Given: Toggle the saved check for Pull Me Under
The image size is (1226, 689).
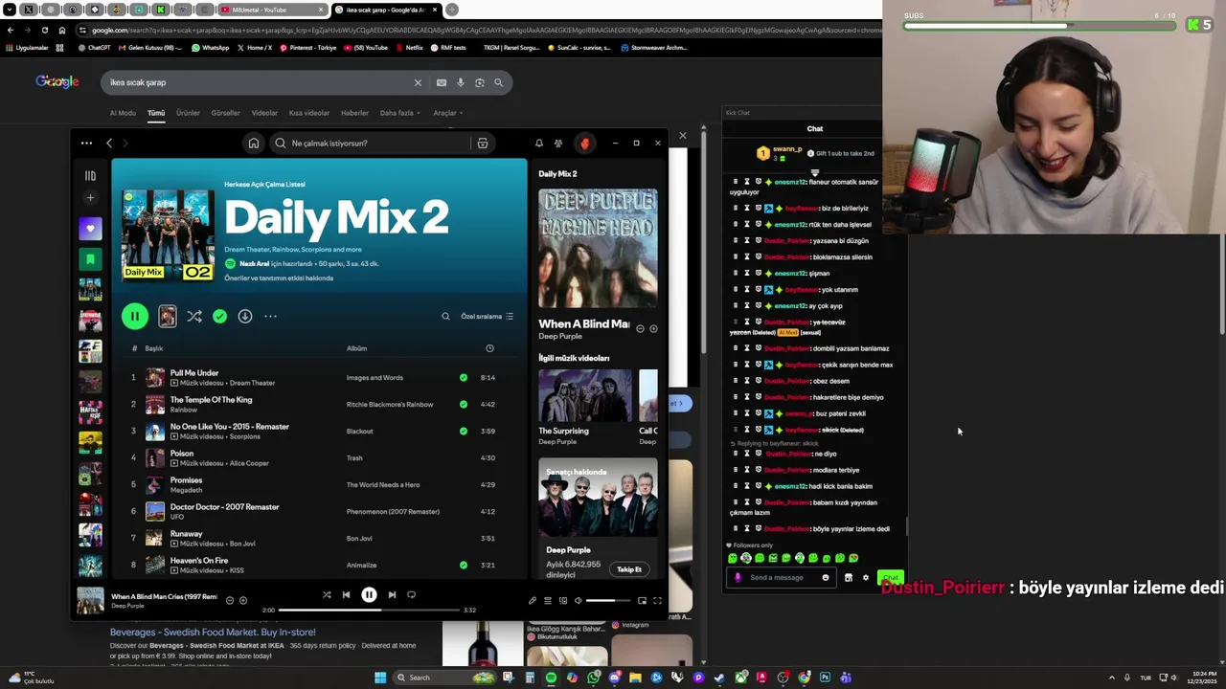Looking at the screenshot, I should (464, 378).
